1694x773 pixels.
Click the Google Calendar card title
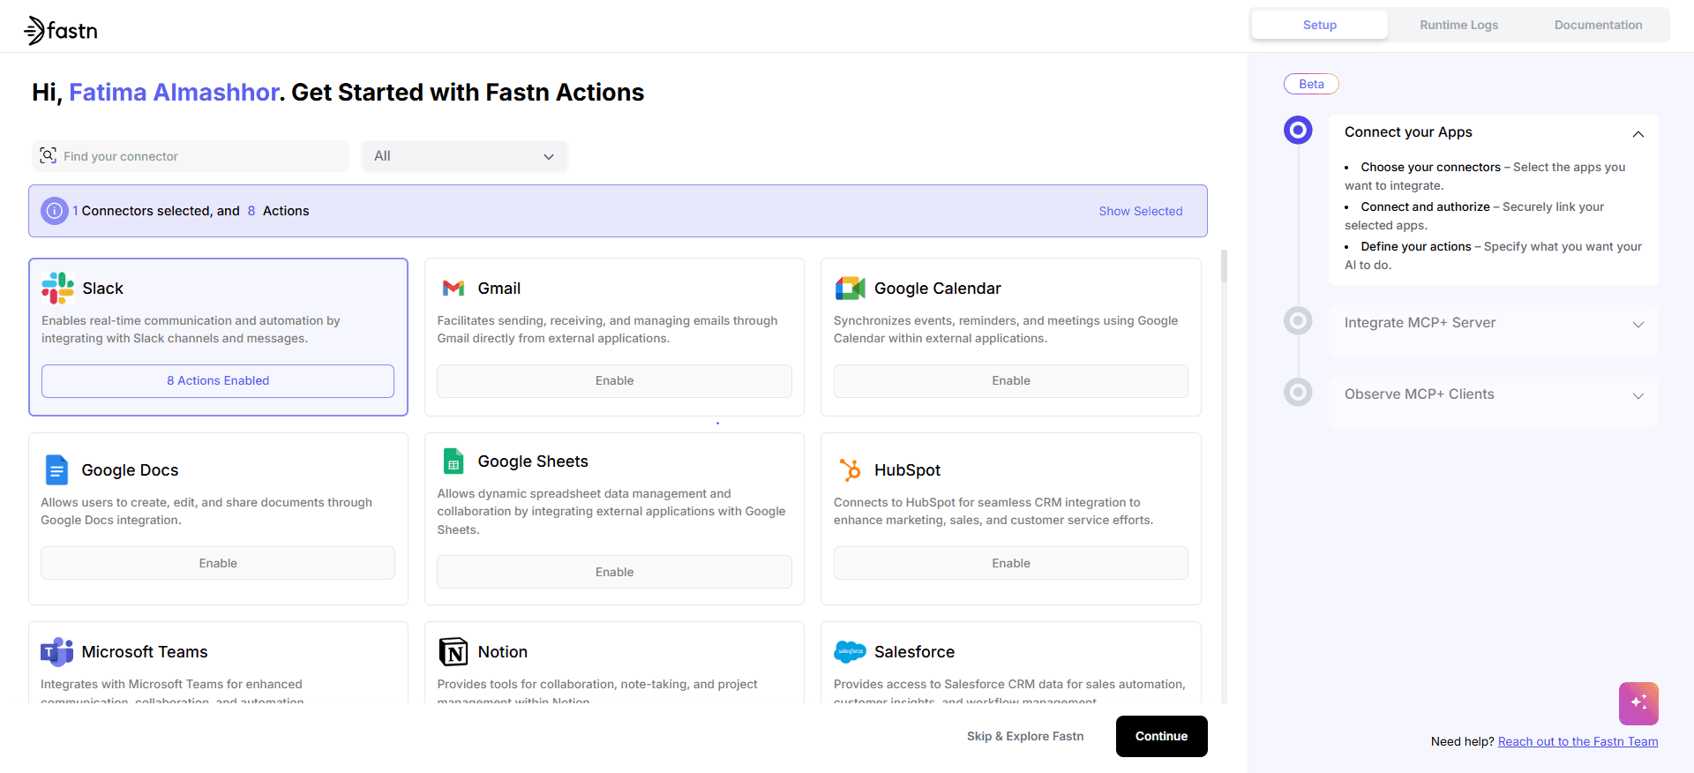(x=938, y=289)
